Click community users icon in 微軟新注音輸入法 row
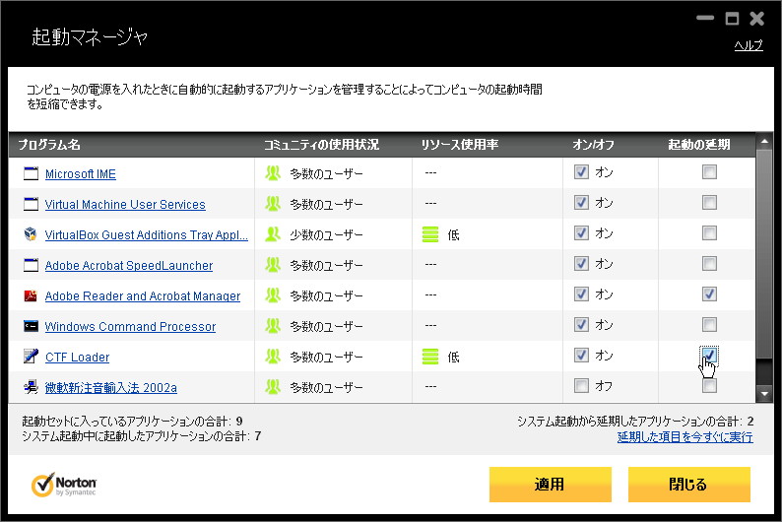 coord(273,386)
